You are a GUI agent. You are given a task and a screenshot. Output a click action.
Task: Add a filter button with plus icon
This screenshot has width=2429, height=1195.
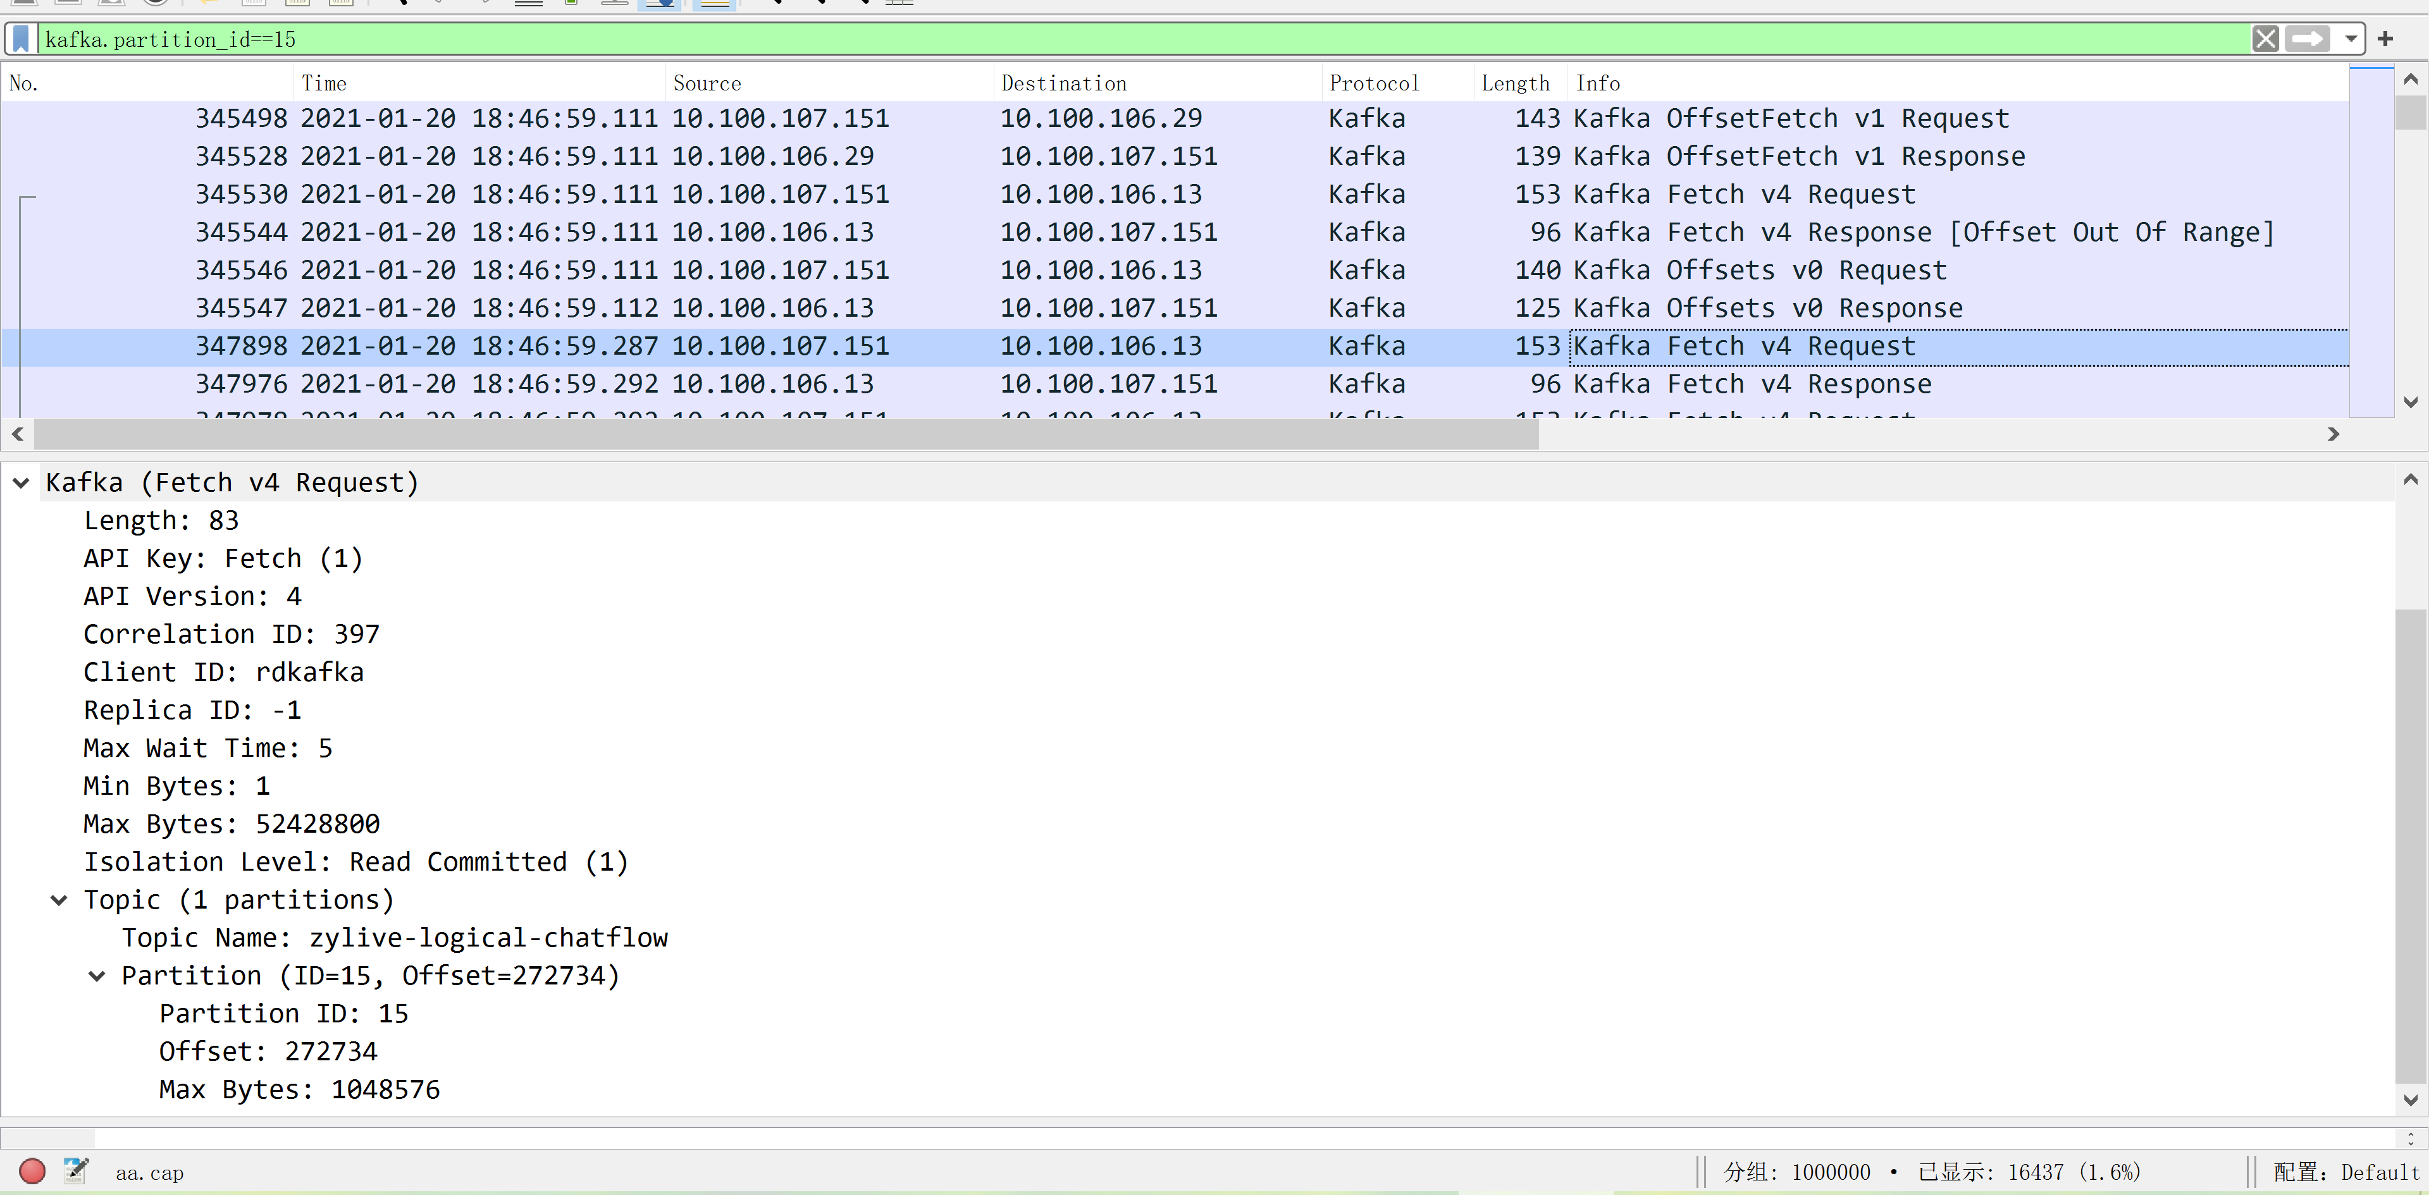(x=2385, y=39)
